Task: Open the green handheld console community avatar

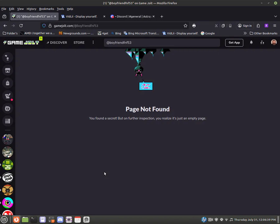Action: (8, 165)
